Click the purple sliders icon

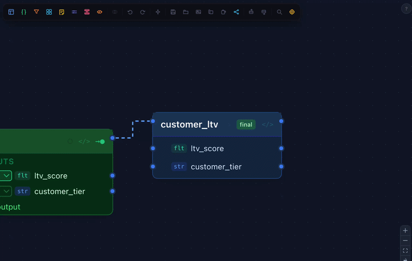[x=74, y=12]
